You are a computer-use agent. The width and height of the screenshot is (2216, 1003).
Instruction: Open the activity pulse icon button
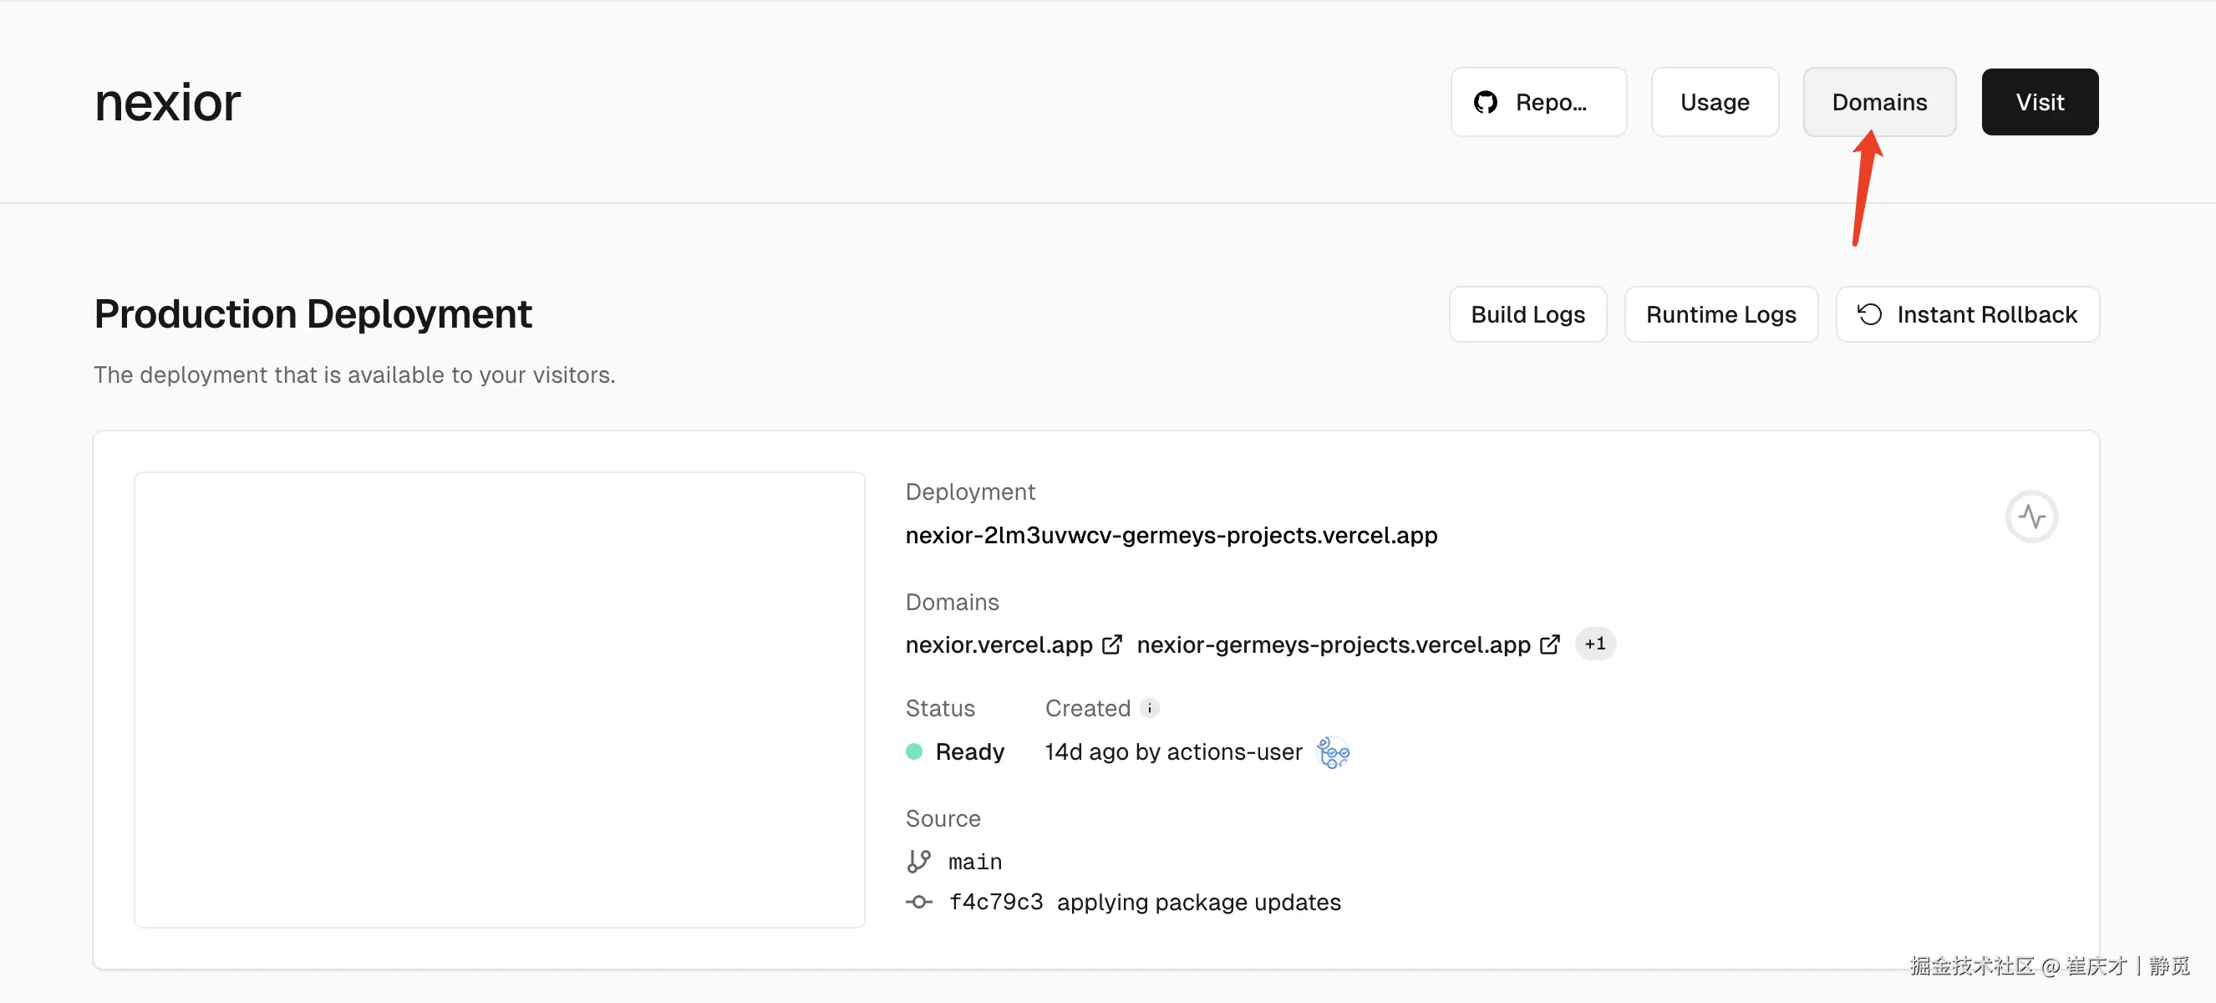tap(2031, 516)
